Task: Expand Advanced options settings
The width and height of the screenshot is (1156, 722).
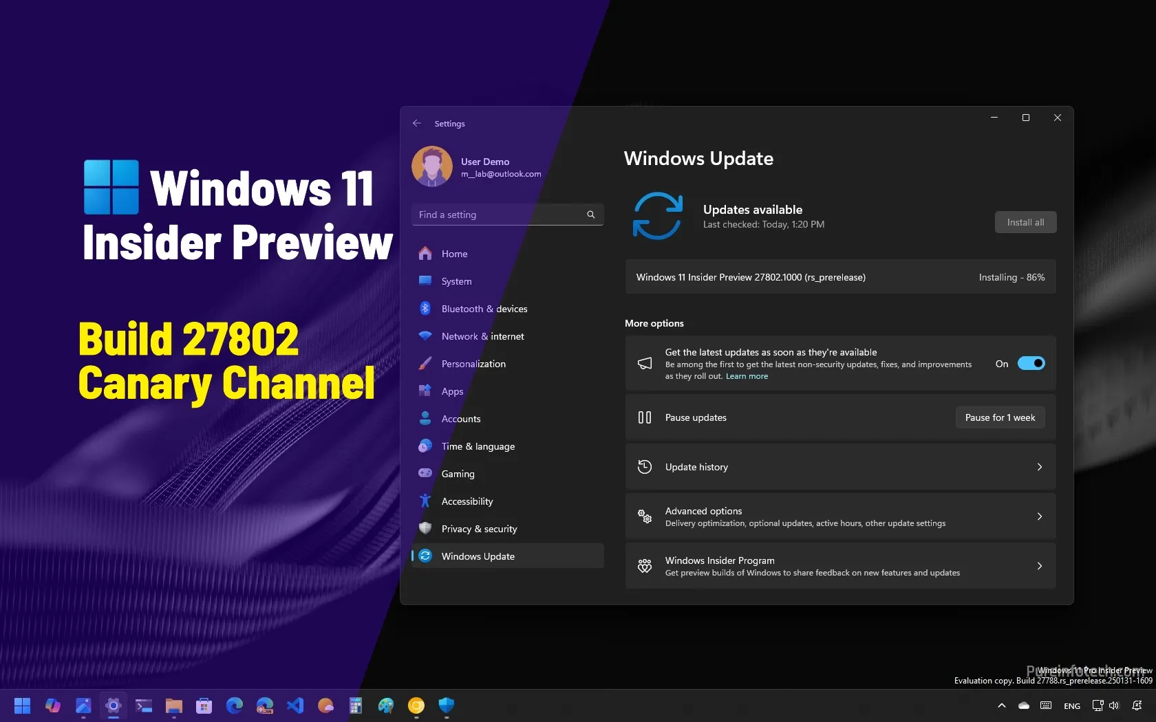Action: (x=1039, y=516)
